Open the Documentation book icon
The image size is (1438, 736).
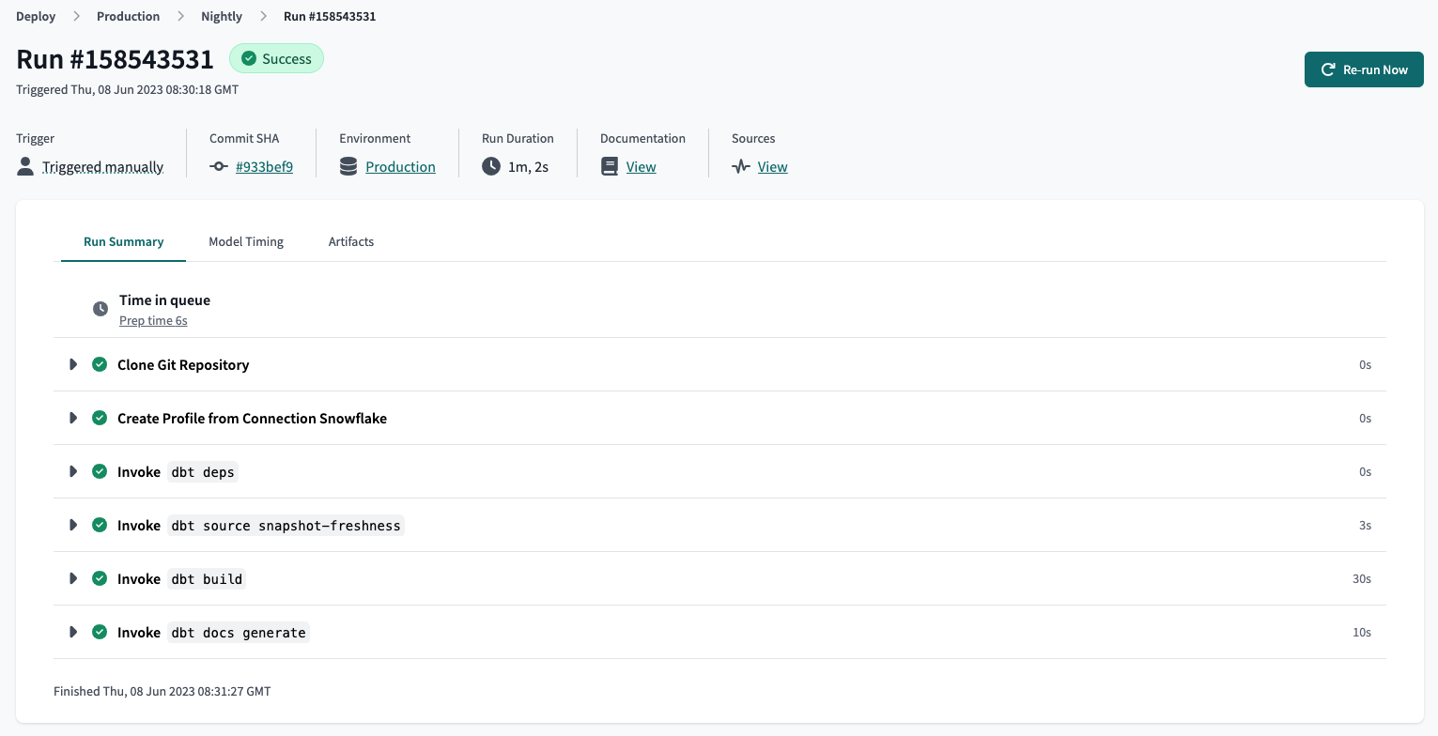(609, 166)
